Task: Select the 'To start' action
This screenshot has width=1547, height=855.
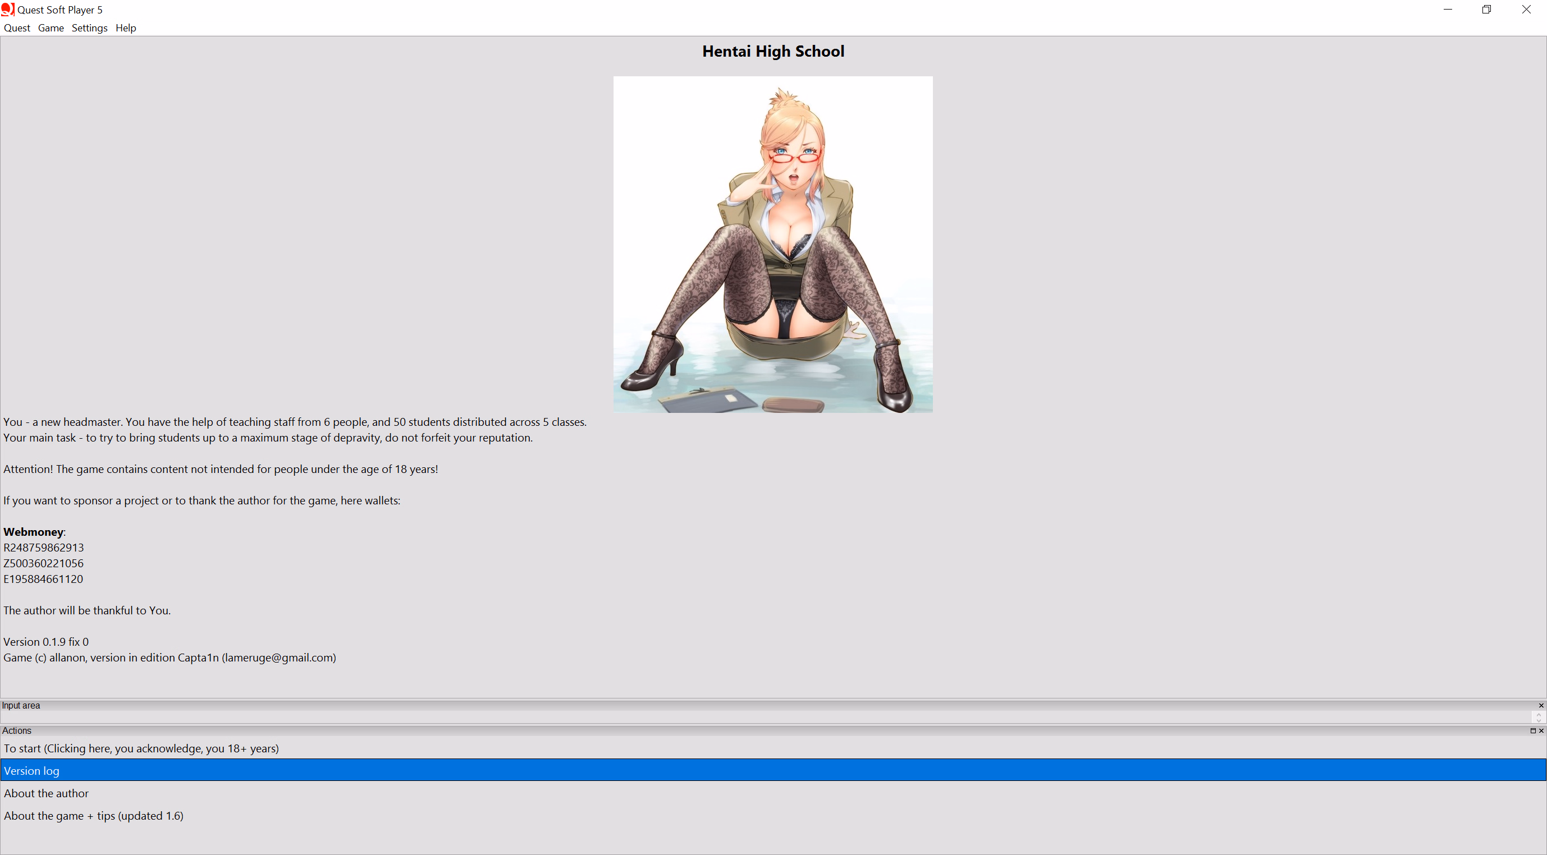Action: [x=773, y=748]
